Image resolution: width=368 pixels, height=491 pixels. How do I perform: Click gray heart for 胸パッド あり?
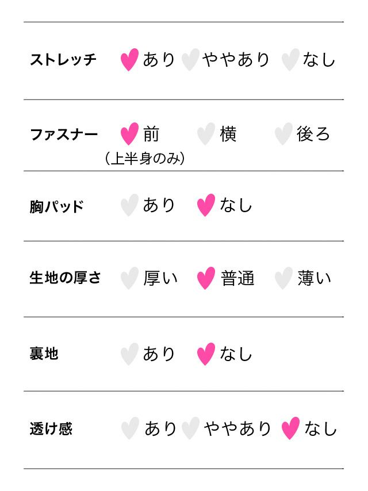(x=130, y=205)
